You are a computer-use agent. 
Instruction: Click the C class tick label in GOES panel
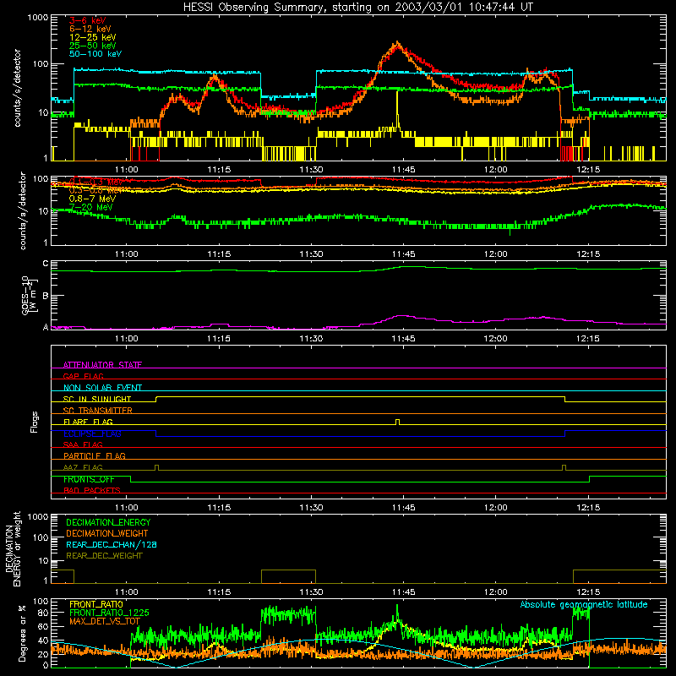coord(46,264)
